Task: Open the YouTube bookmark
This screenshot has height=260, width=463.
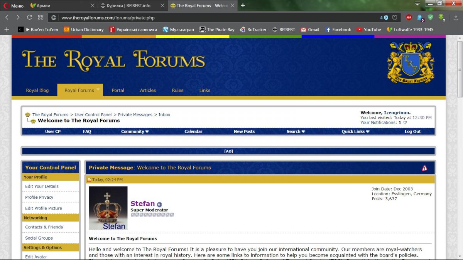Action: point(369,30)
